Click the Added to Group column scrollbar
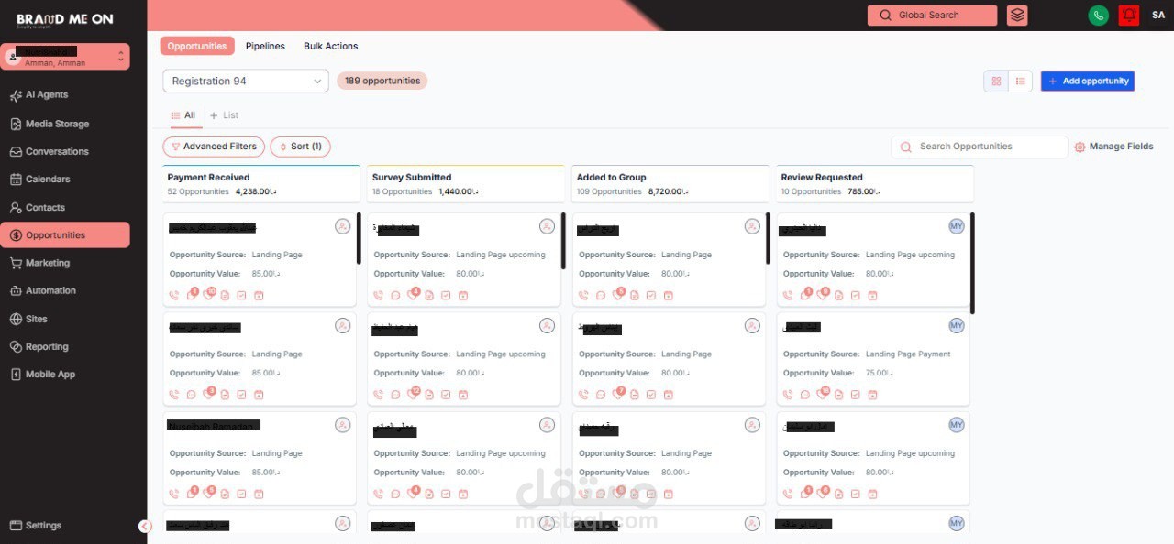 click(768, 240)
